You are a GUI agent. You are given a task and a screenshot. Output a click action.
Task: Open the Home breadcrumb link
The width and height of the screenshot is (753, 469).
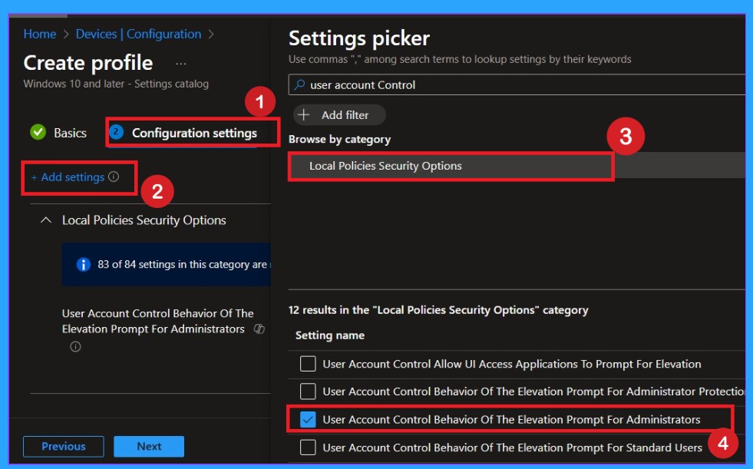[38, 34]
